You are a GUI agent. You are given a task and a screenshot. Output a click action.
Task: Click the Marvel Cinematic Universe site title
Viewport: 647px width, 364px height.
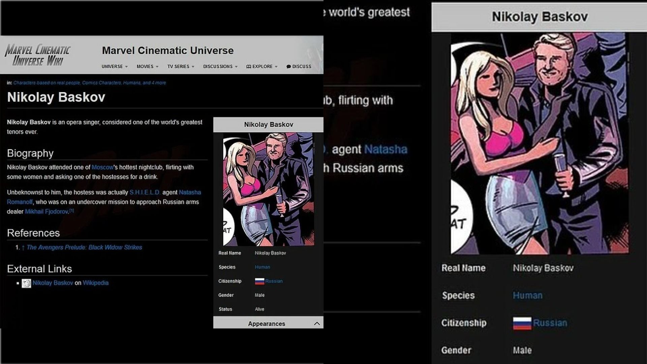[168, 51]
